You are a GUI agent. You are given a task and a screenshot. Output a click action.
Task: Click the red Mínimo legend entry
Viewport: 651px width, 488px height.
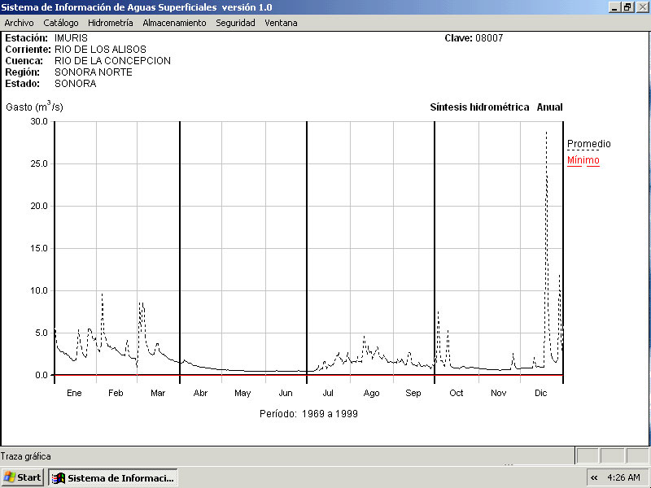(x=583, y=160)
